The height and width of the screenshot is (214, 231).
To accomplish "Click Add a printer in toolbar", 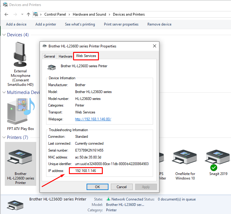I will pos(46,24).
